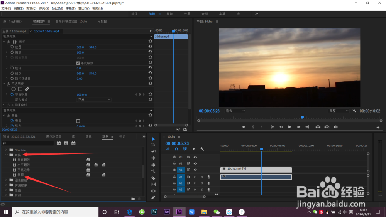Image resolution: width=386 pixels, height=217 pixels.
Task: Step forward one frame
Action: 299,127
